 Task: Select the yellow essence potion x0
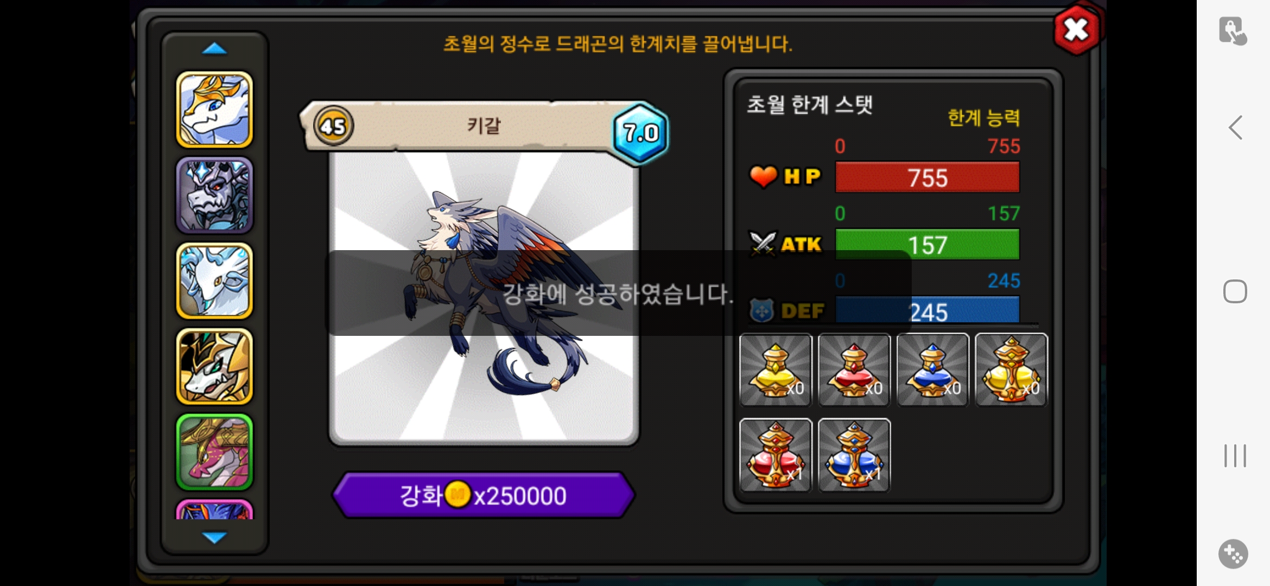[776, 370]
